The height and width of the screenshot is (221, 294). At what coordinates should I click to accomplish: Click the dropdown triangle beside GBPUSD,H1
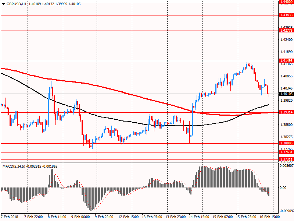pos(3,4)
